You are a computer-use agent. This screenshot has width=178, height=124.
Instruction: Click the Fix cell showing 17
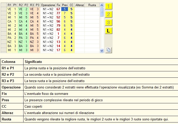click(x=58, y=50)
